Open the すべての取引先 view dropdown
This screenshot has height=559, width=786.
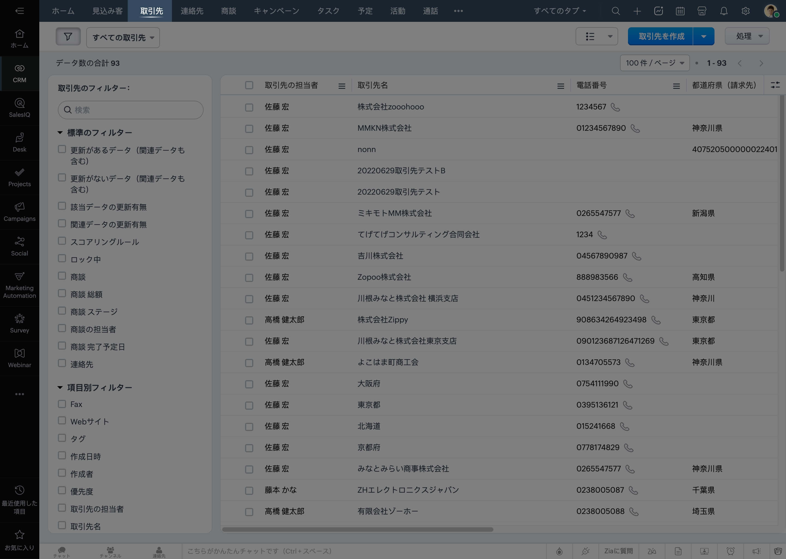123,37
